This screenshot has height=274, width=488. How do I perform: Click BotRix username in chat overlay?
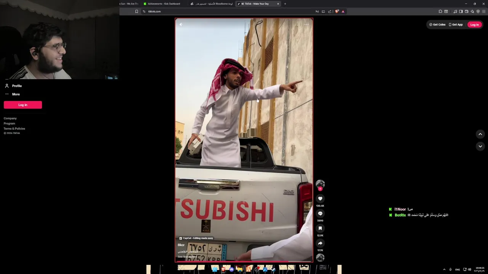click(400, 215)
